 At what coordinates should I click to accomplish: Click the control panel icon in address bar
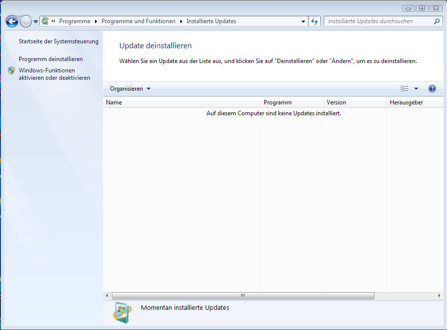tap(45, 21)
